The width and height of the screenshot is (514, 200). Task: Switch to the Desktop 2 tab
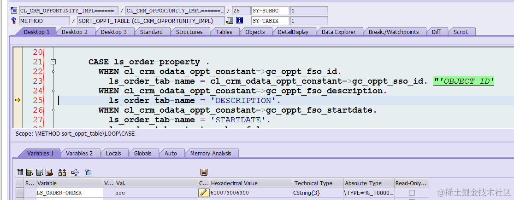click(x=75, y=32)
